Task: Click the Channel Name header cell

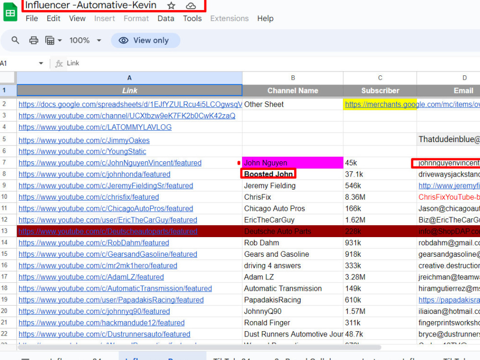Action: click(293, 91)
